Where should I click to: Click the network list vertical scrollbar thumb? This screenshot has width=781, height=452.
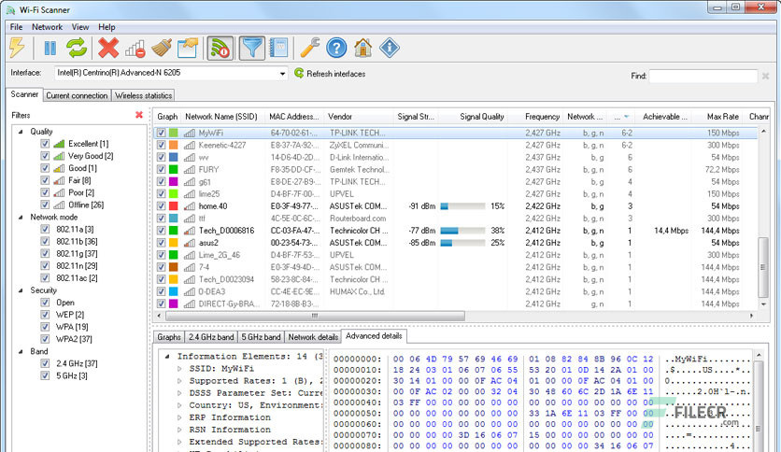pyautogui.click(x=762, y=267)
